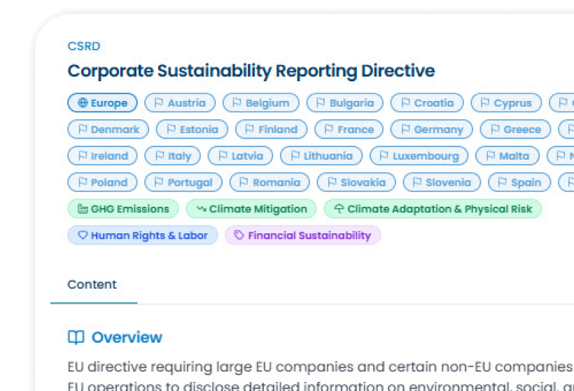The height and width of the screenshot is (391, 574).
Task: Click the umbrella icon in Climate Adaptation
Action: [x=339, y=209]
